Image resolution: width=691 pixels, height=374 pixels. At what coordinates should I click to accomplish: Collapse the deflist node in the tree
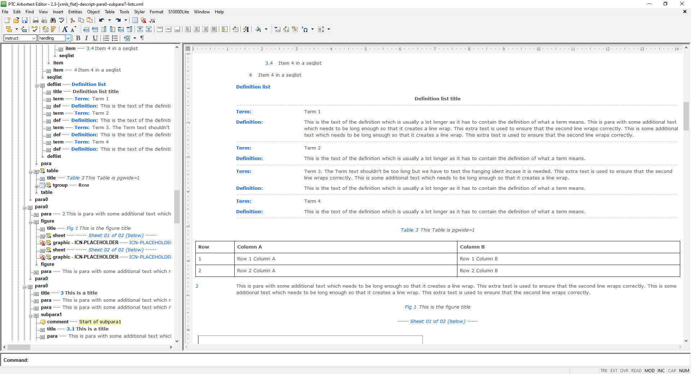(37, 86)
